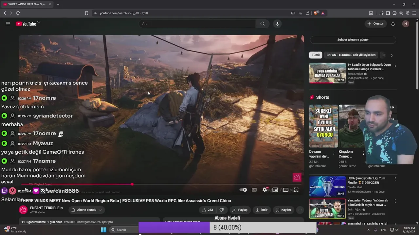Open the YouTube guide hamburger menu

[x=8, y=24]
